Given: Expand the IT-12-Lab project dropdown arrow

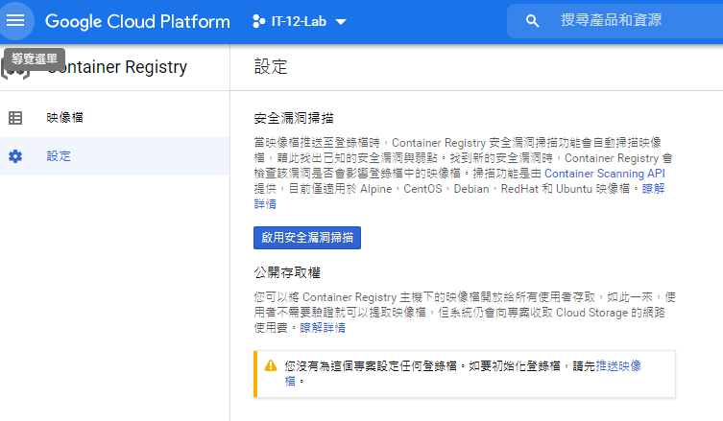Looking at the screenshot, I should (341, 22).
